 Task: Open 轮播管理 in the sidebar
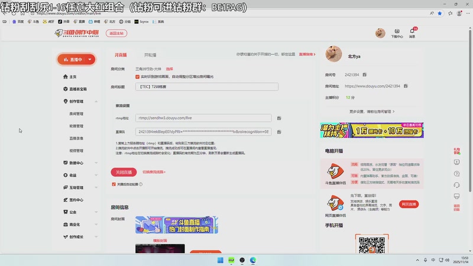tap(76, 126)
